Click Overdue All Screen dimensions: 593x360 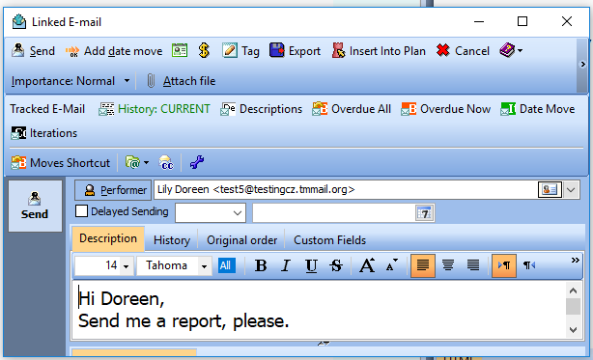(x=352, y=109)
